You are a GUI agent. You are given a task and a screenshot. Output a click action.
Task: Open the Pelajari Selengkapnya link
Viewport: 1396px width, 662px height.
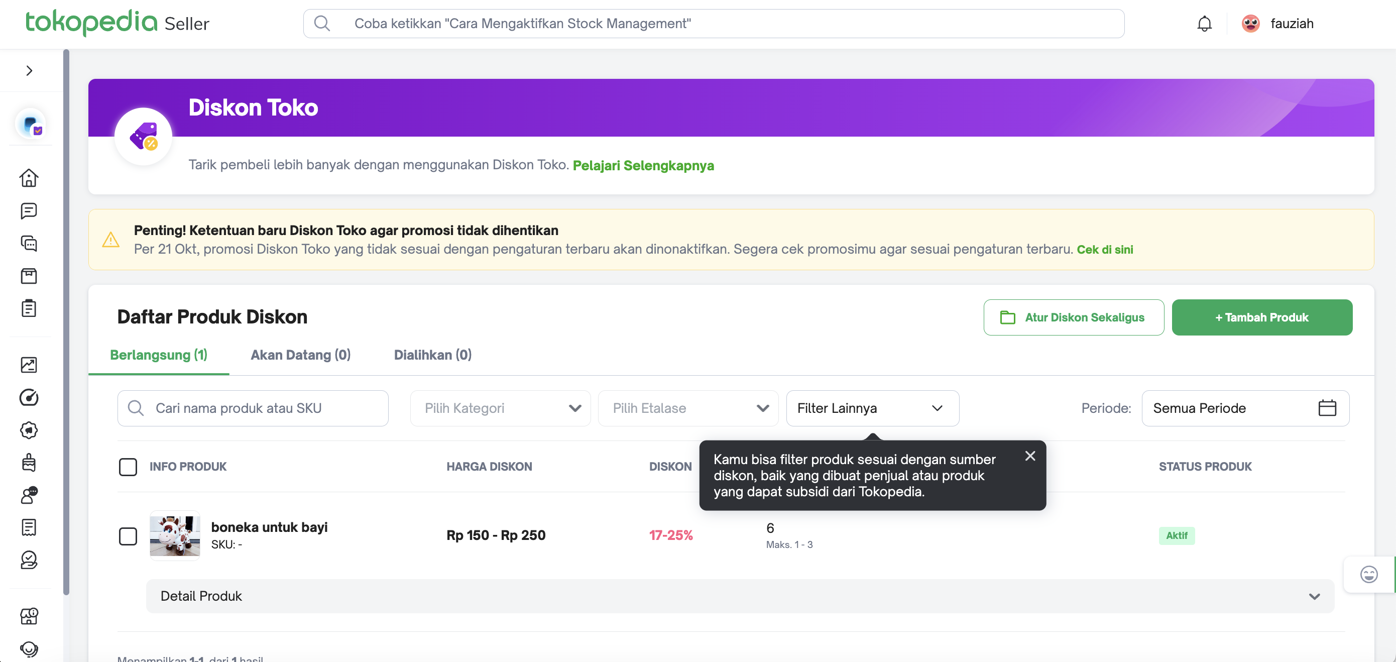pyautogui.click(x=643, y=165)
